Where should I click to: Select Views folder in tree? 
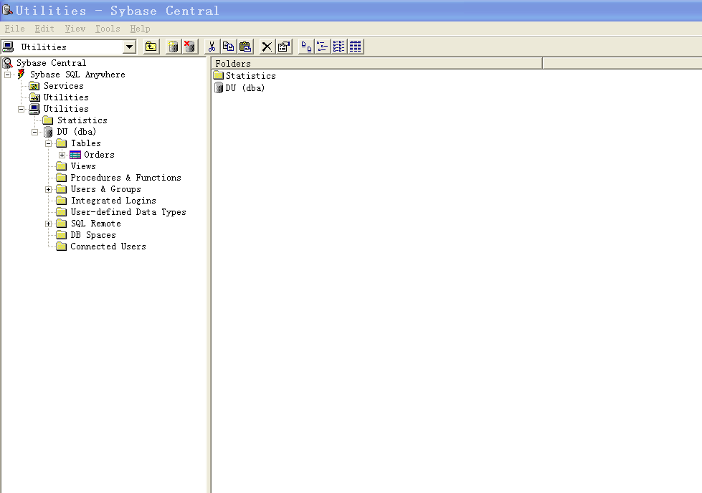[83, 166]
